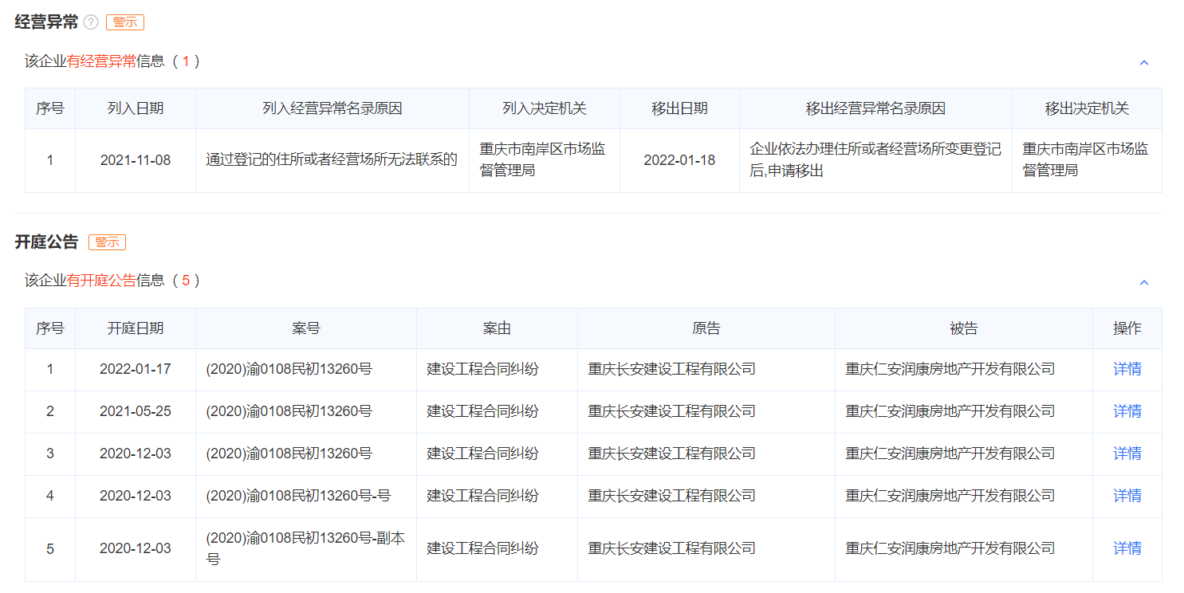Click defendant 重庆仁安润康房地产开发有限公司 in row 1

950,369
